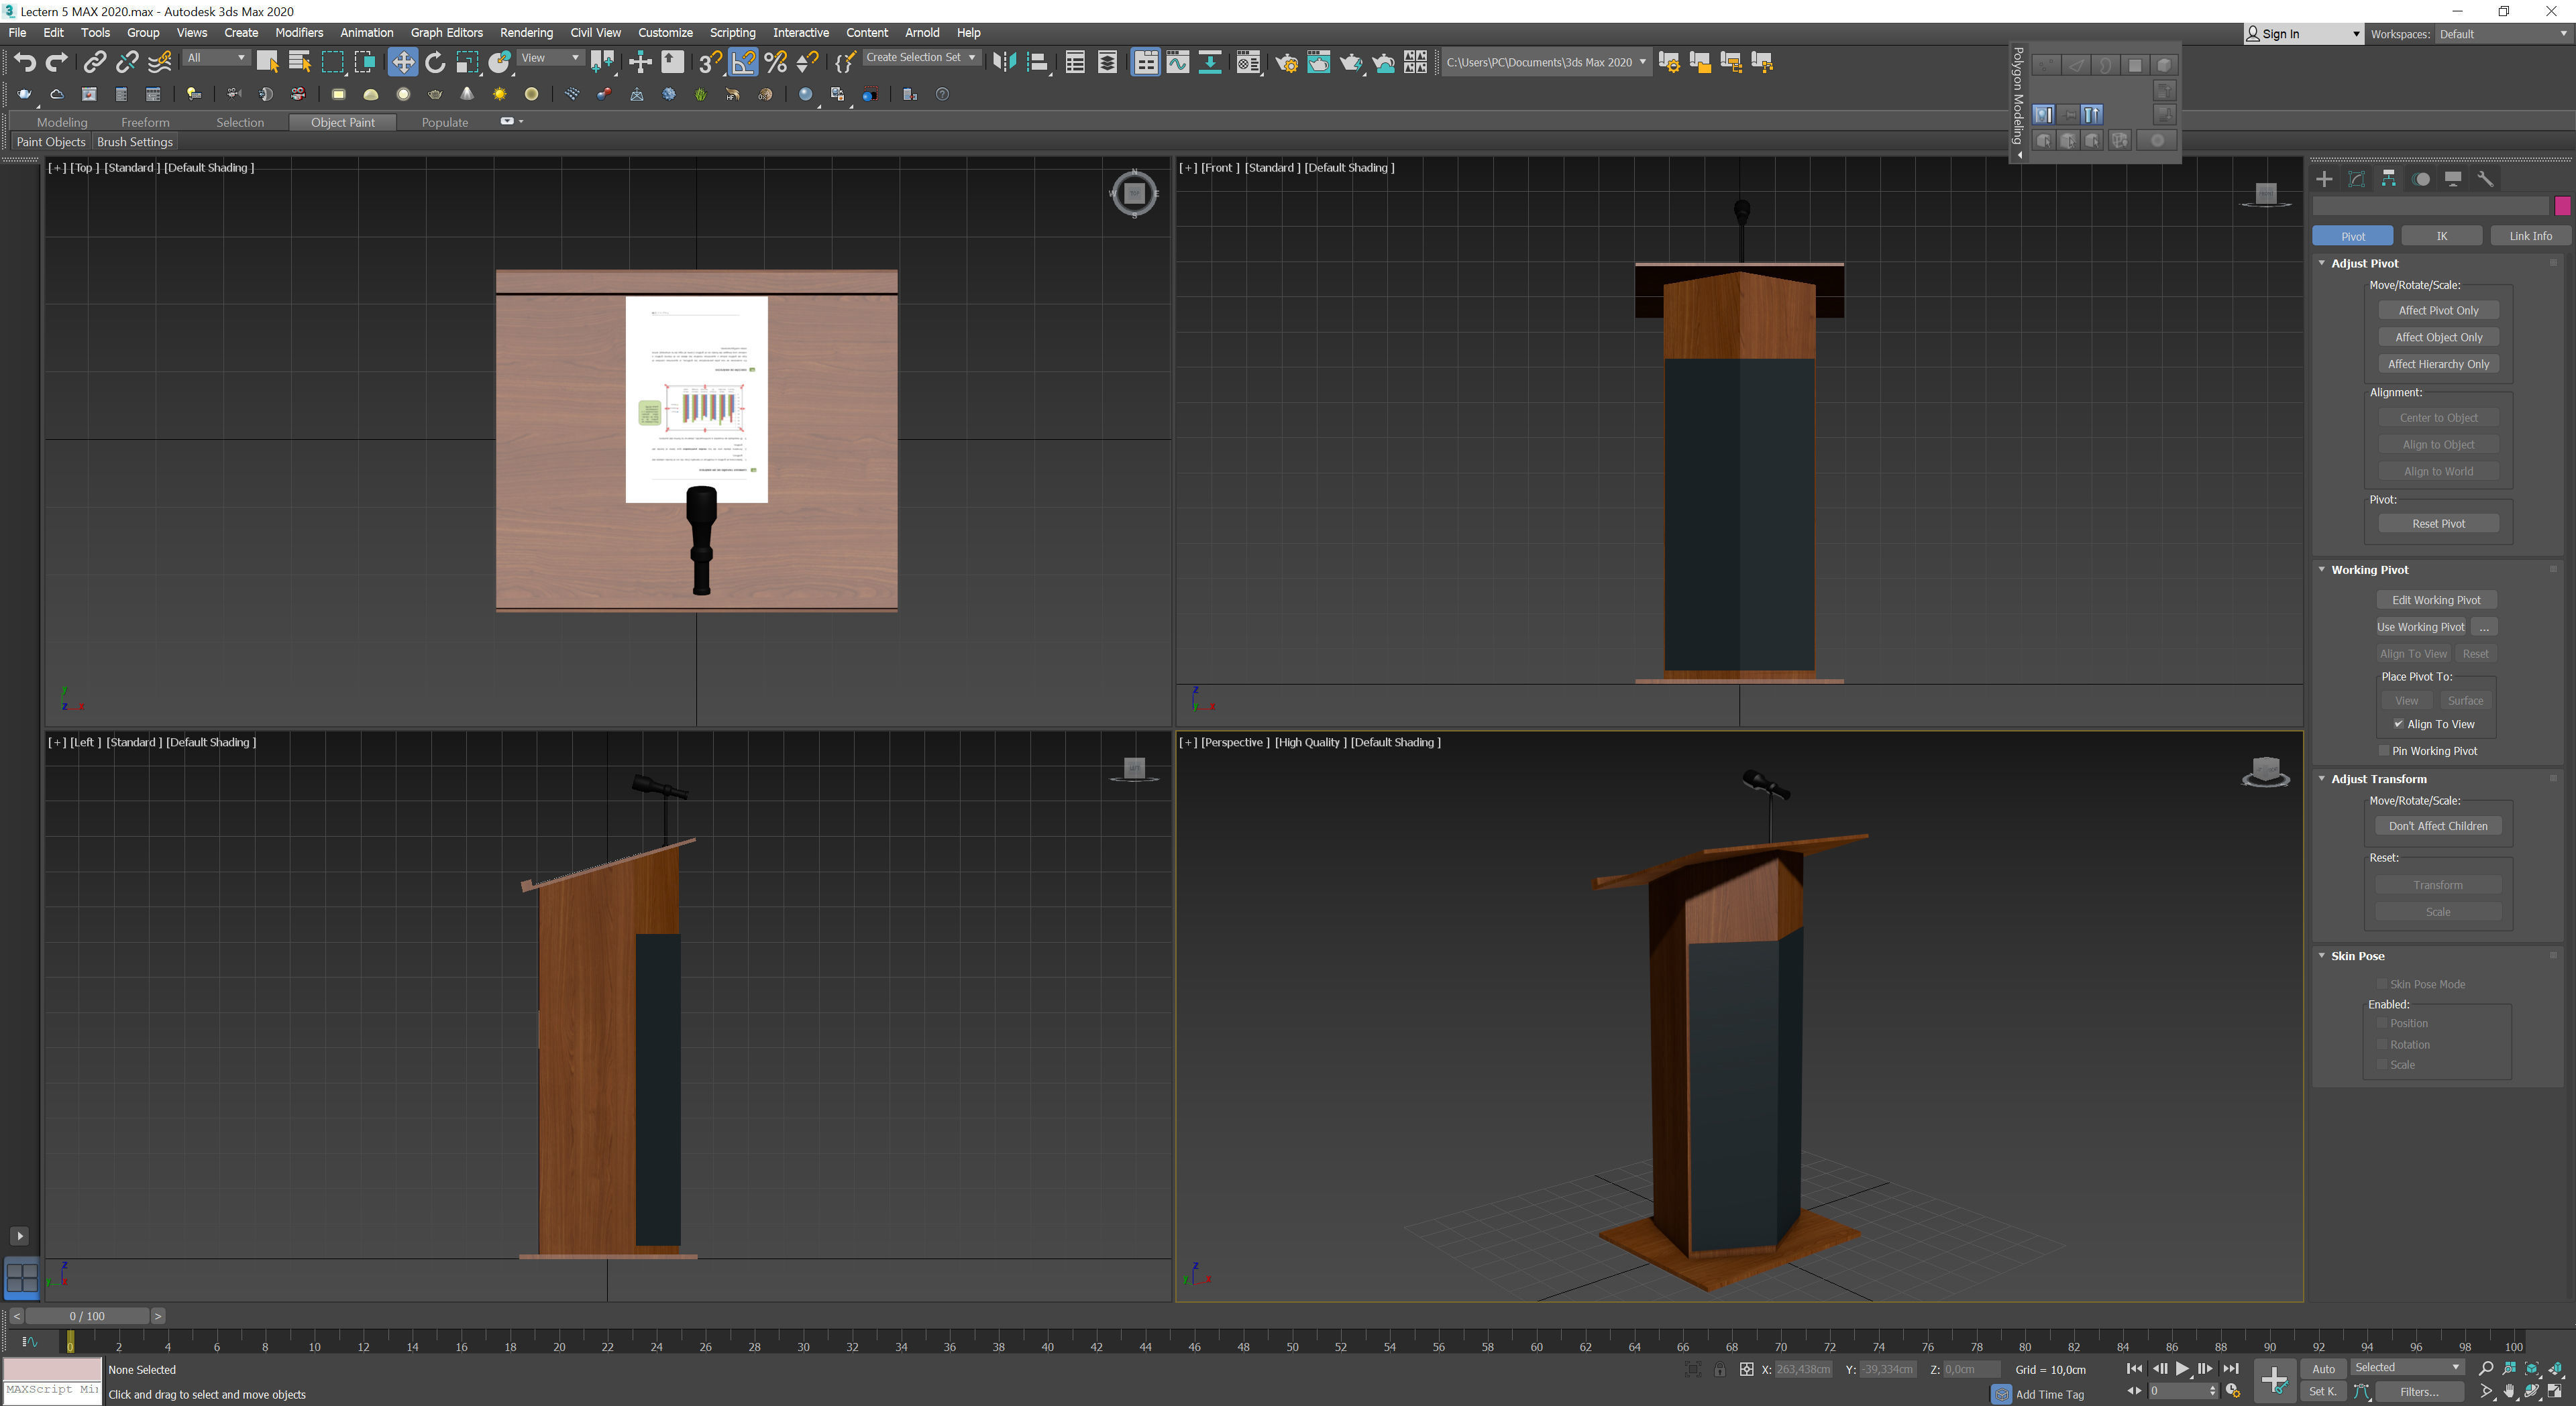Activate the Select and Rotate tool

435,62
